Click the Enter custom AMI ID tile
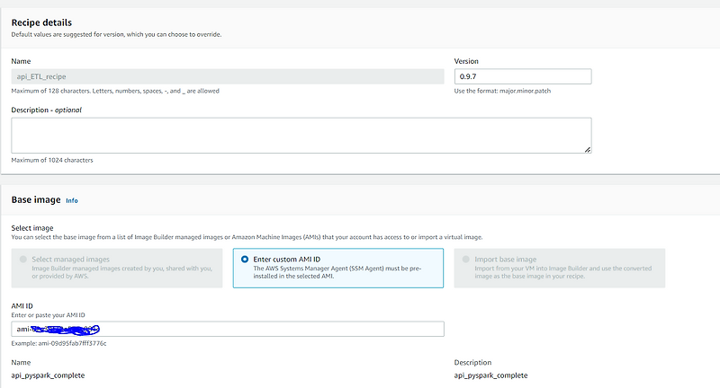The height and width of the screenshot is (388, 720). tap(338, 268)
